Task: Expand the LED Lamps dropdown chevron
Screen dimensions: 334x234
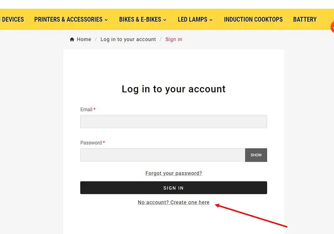Action: click(x=211, y=20)
